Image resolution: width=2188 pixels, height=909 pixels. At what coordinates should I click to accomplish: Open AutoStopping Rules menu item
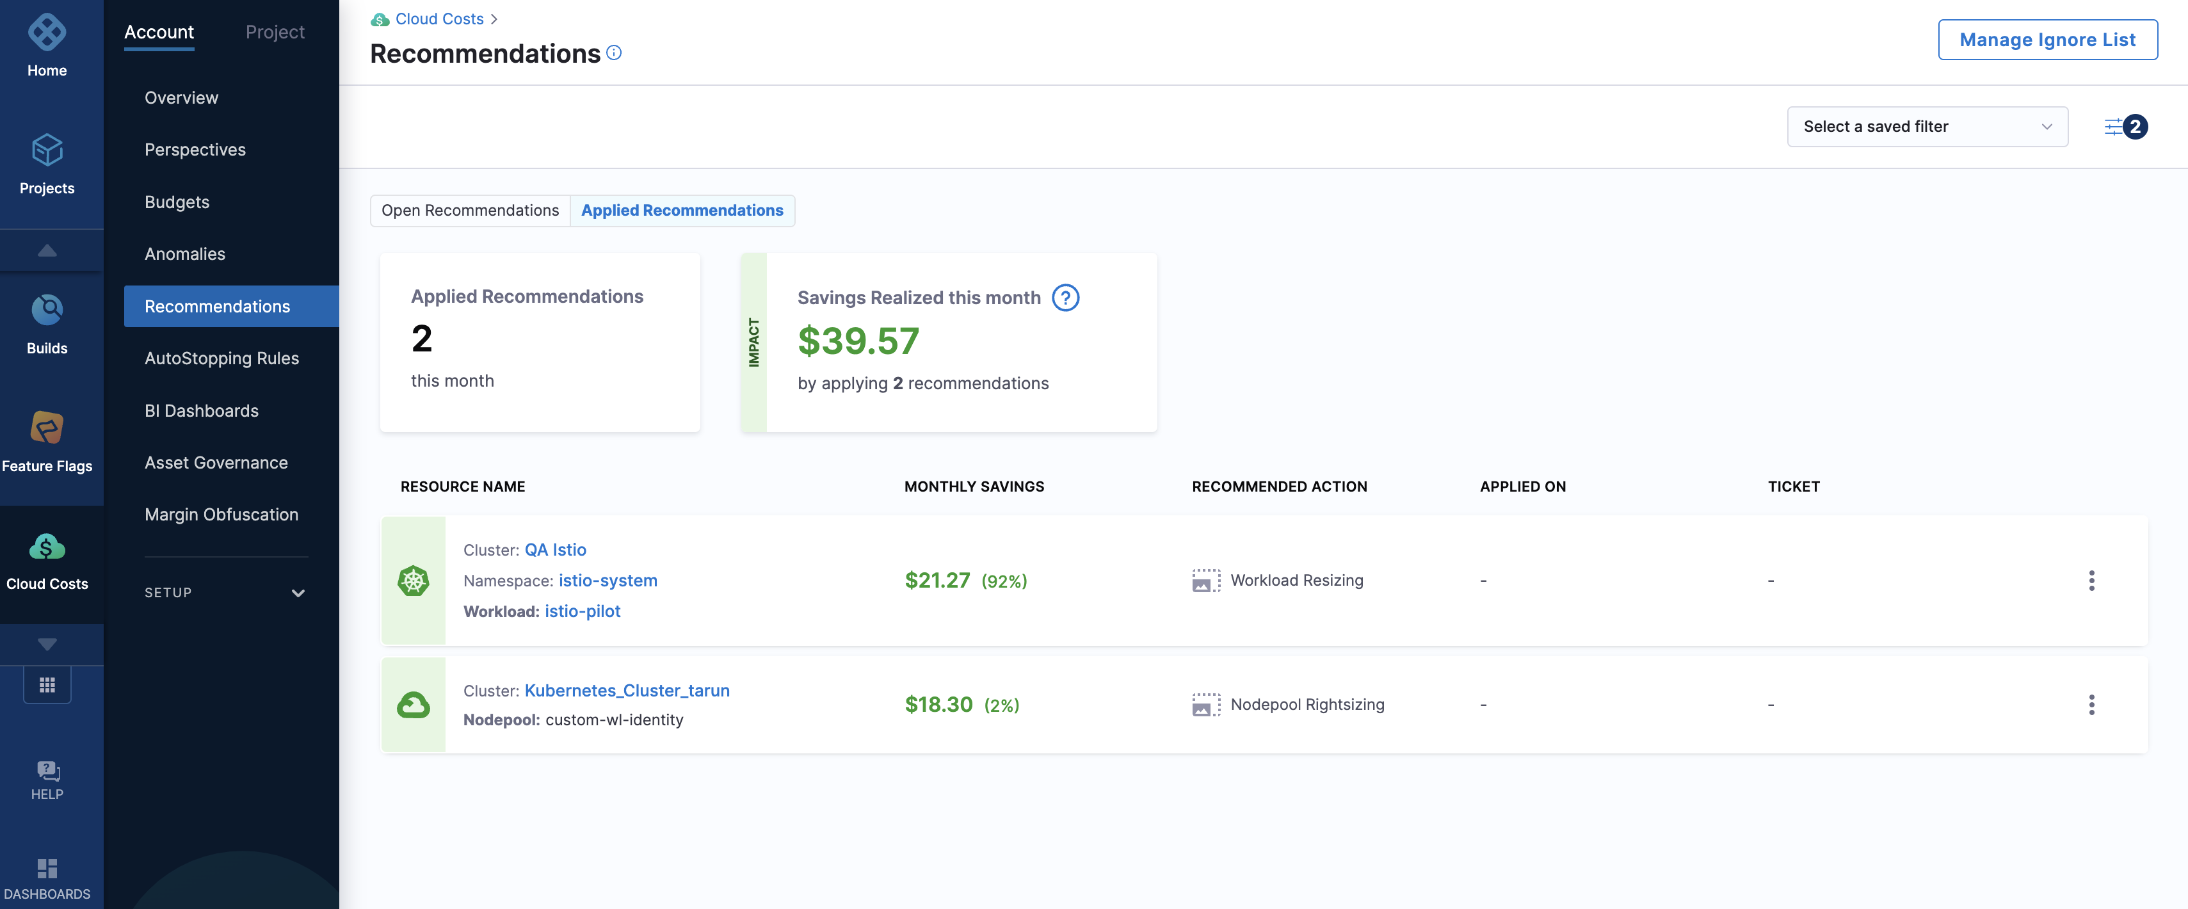pos(221,358)
